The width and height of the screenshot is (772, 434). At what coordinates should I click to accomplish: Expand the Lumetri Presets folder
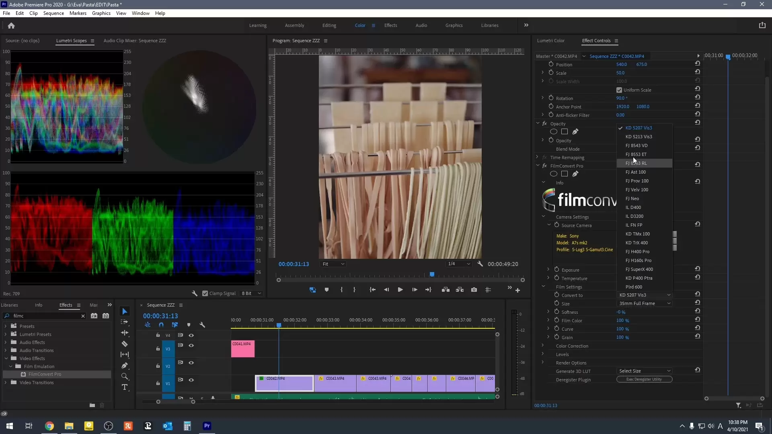6,334
